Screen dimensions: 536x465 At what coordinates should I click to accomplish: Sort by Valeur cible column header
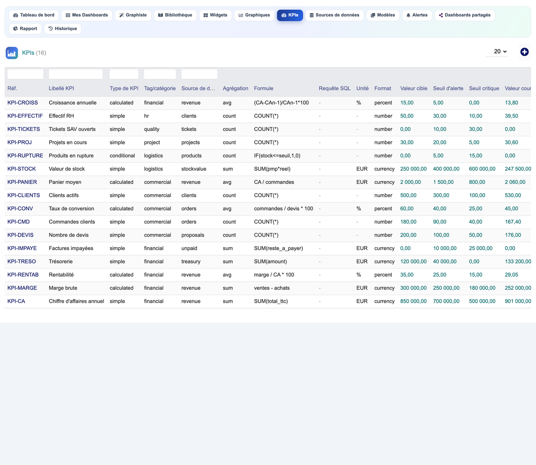pyautogui.click(x=414, y=89)
